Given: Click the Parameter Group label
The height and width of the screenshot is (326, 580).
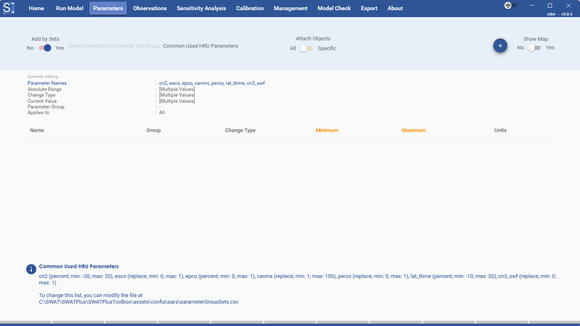Looking at the screenshot, I should pos(46,107).
